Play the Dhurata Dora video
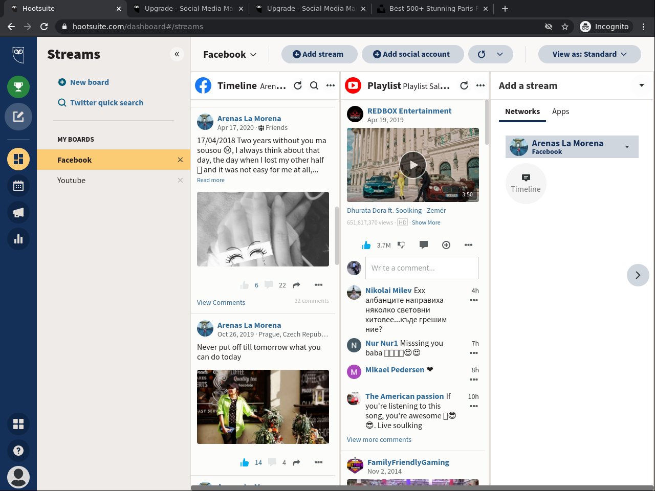The width and height of the screenshot is (655, 491). pyautogui.click(x=412, y=165)
